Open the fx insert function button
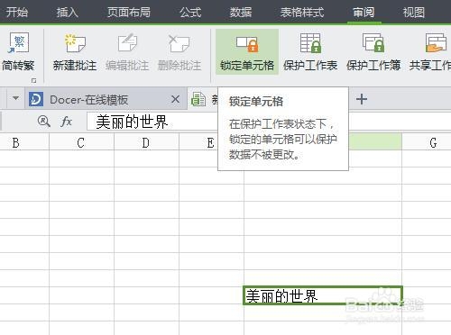Screen dimensions: 451x335 click(66, 122)
